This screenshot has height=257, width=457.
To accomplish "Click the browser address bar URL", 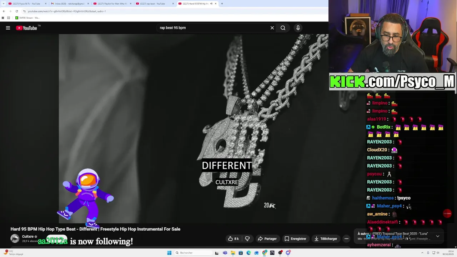I will pos(67,11).
